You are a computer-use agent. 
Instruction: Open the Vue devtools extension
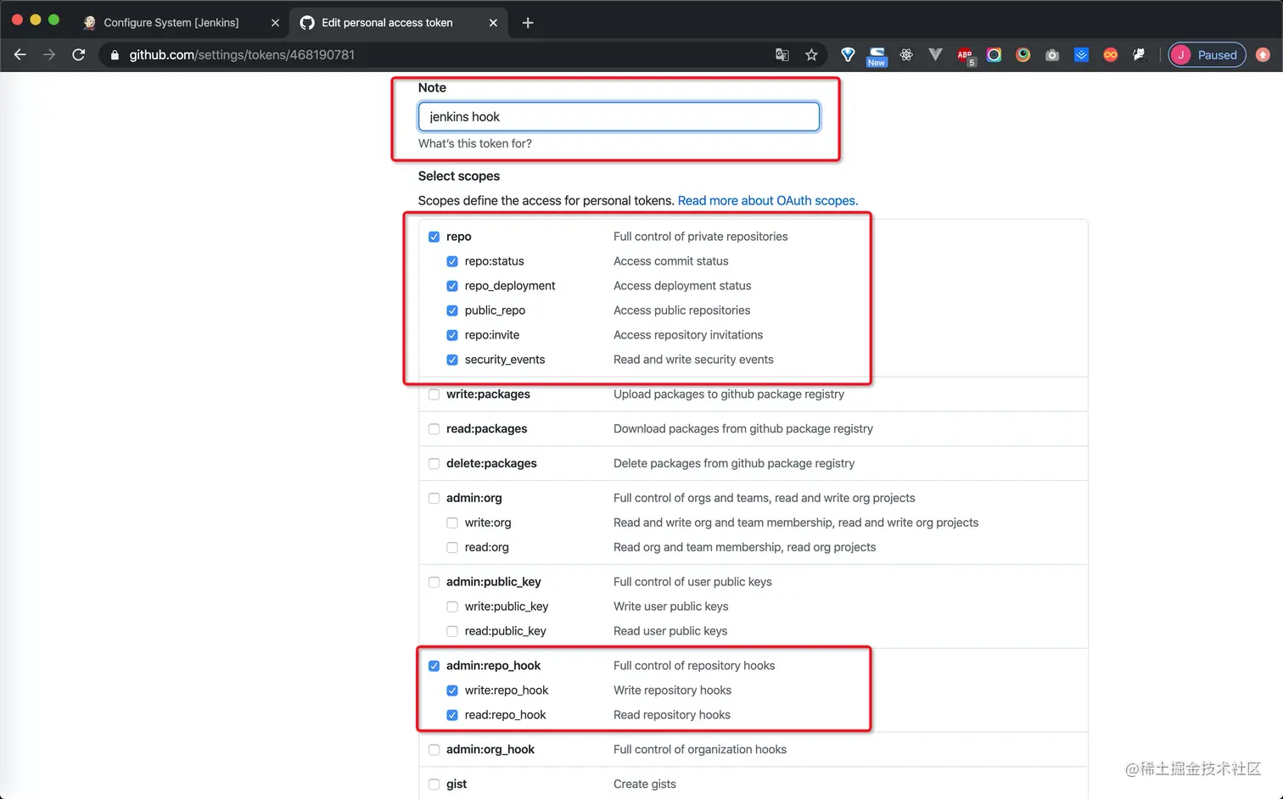point(935,54)
